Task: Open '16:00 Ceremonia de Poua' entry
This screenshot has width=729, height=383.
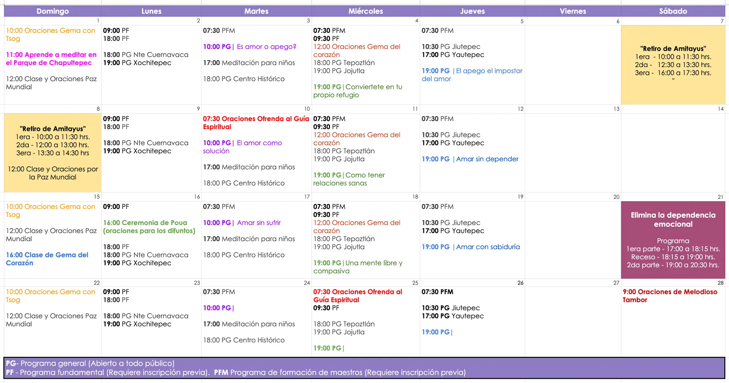Action: coord(149,227)
